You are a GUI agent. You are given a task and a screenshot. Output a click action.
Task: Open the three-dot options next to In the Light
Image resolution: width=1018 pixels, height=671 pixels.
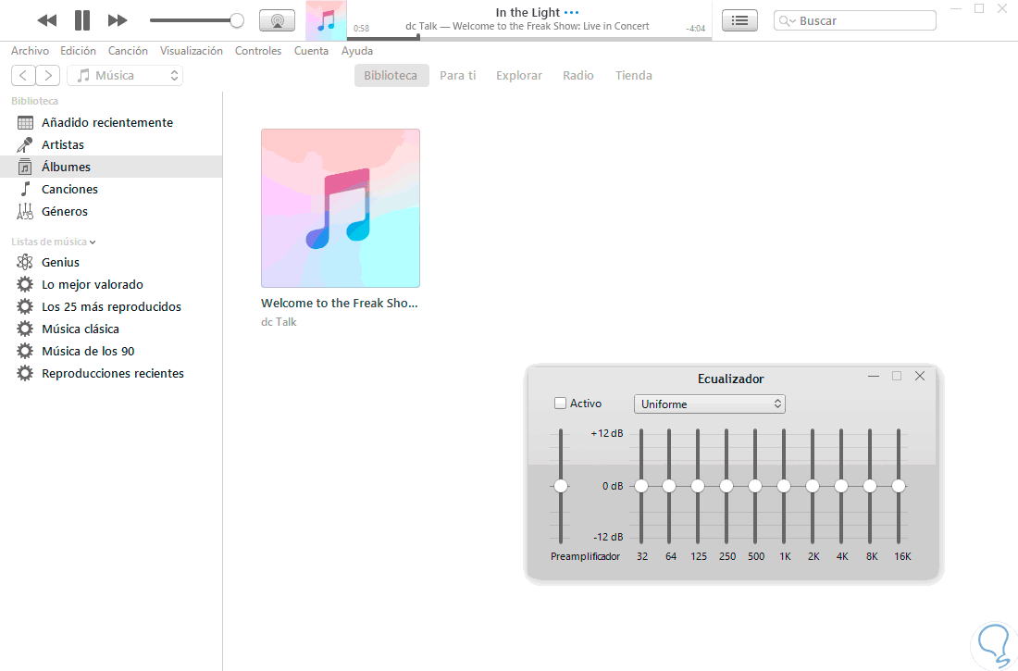[x=571, y=12]
